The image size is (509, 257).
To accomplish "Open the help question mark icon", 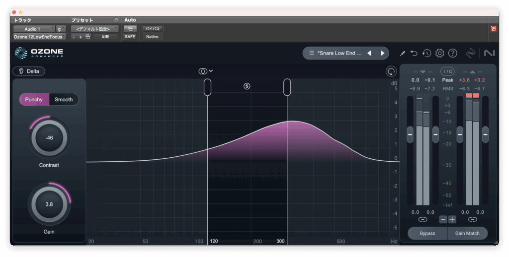I will coord(452,53).
